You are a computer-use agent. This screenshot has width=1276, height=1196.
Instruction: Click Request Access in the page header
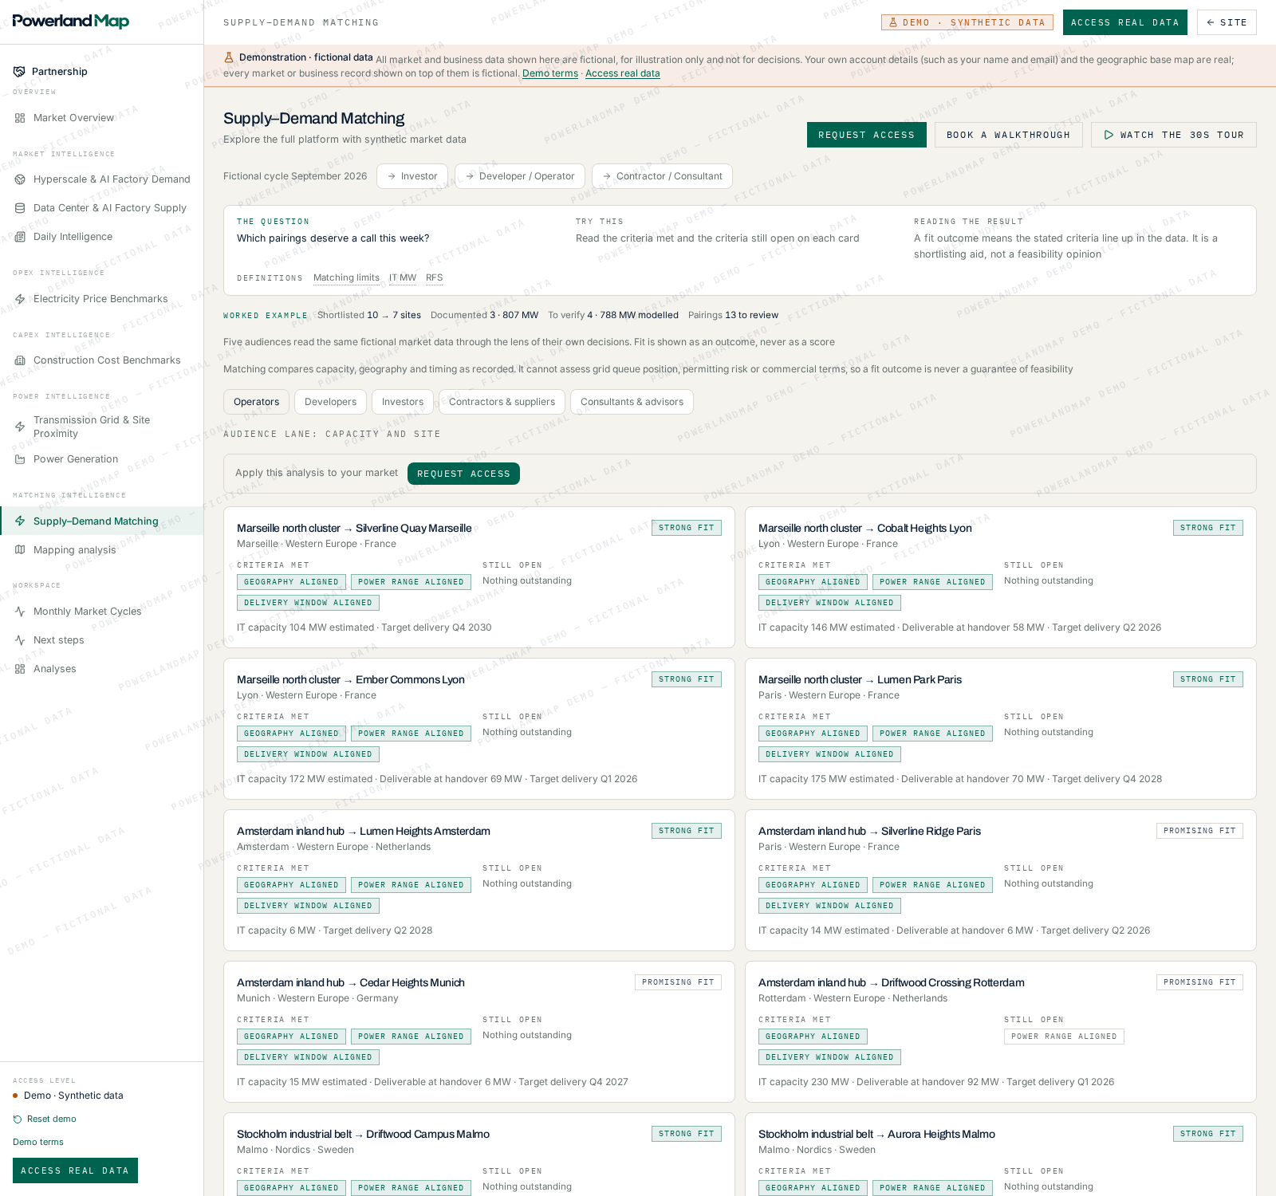point(867,135)
